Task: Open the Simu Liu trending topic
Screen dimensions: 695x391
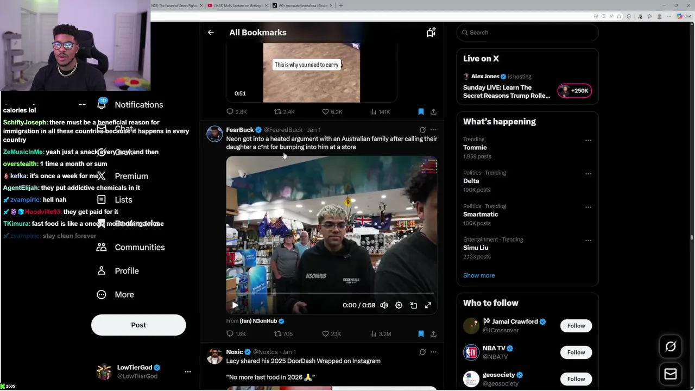Action: (x=476, y=248)
